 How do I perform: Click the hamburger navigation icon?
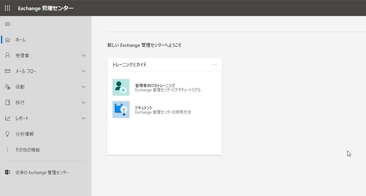coord(7,24)
